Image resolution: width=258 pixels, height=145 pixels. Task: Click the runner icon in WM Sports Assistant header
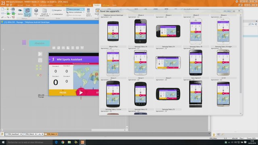[x=53, y=60]
